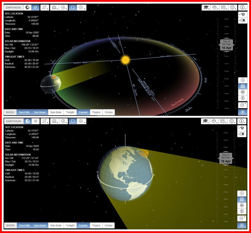251x233 pixels.
Task: Open the calendar-clock date/time menu in the 08:06 view
Action: (224, 7)
